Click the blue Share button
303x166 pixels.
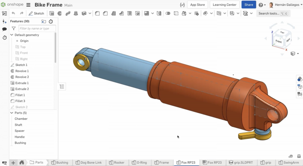(x=249, y=5)
